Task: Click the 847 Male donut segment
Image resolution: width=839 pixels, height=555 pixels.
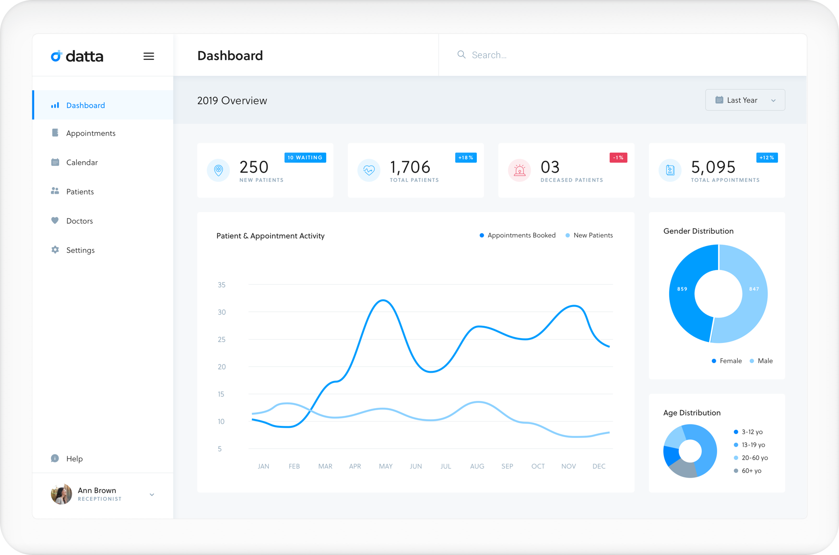Action: [x=754, y=289]
